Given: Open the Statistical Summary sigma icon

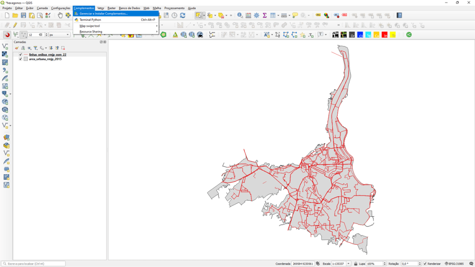Looking at the screenshot, I should (264, 15).
